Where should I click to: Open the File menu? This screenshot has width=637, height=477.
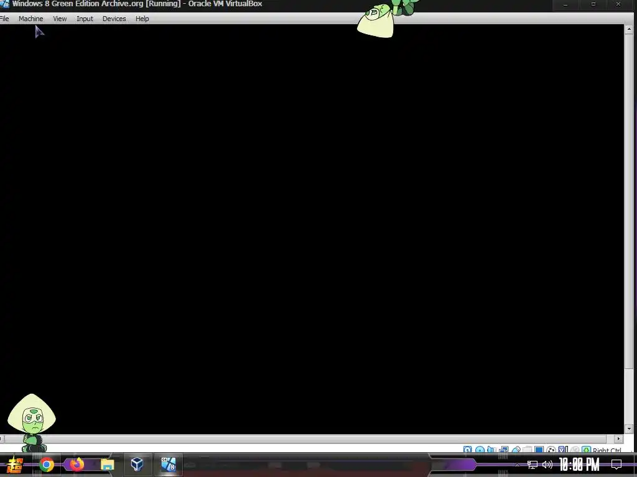pos(4,19)
